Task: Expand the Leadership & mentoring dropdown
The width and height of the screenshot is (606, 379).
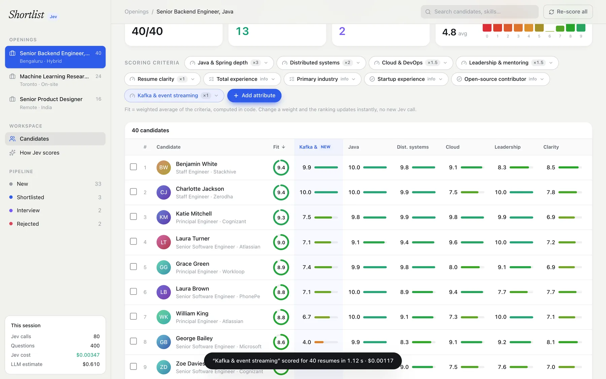Action: point(551,63)
